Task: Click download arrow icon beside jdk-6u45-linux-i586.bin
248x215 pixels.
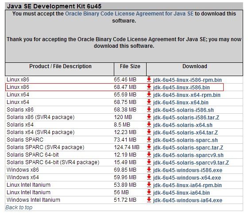Action: click(x=149, y=87)
